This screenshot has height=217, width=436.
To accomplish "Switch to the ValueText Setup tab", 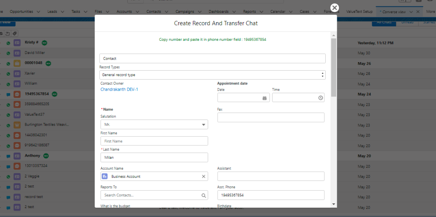I will (359, 11).
